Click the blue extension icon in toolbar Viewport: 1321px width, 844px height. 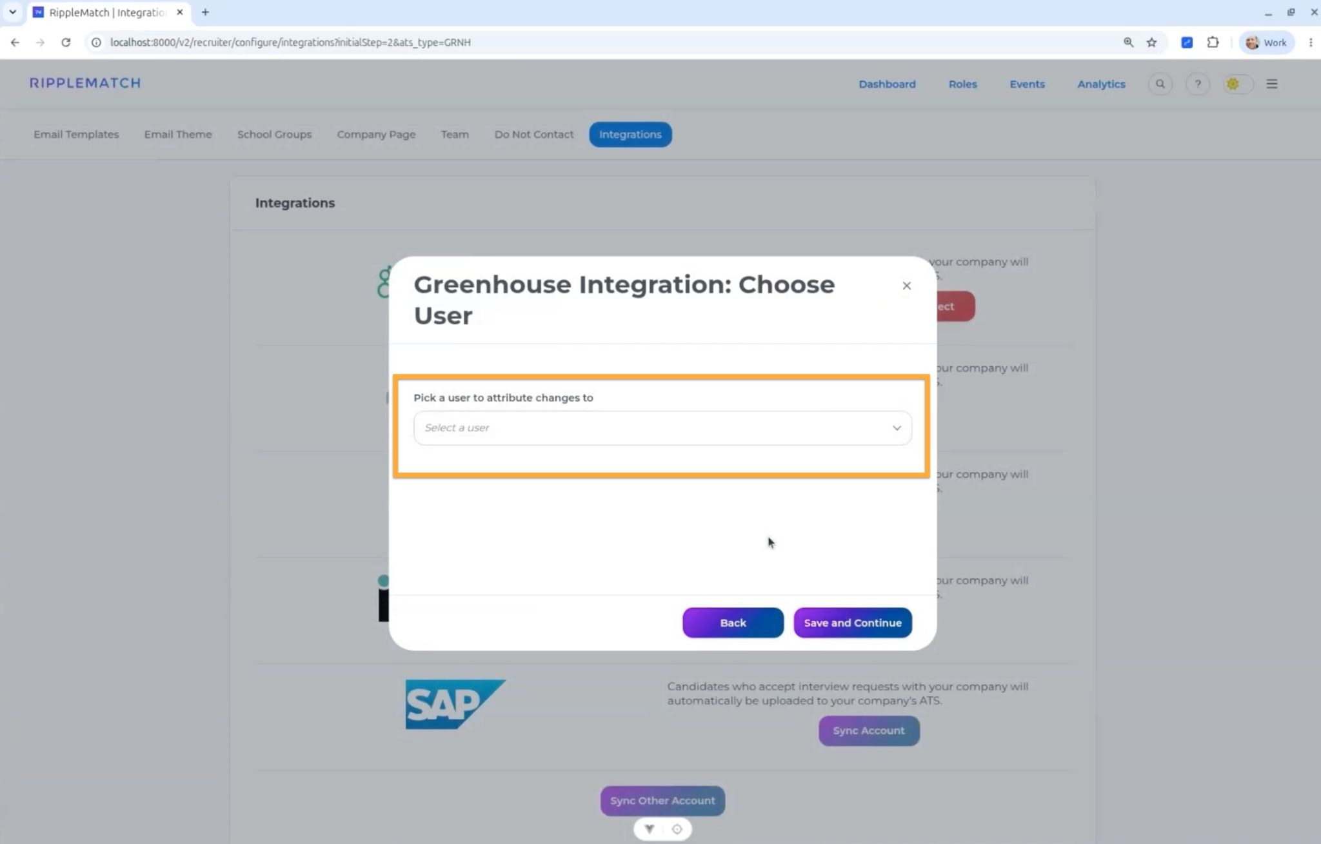coord(1187,43)
